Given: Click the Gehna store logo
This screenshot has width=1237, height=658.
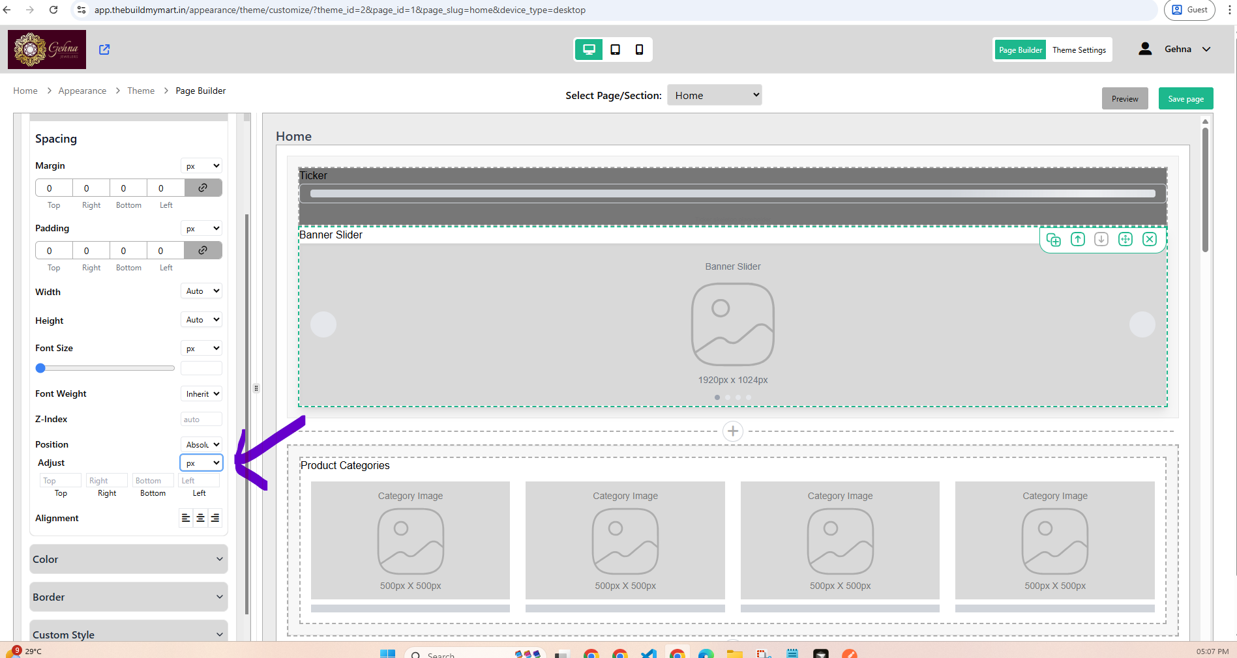Looking at the screenshot, I should tap(47, 50).
